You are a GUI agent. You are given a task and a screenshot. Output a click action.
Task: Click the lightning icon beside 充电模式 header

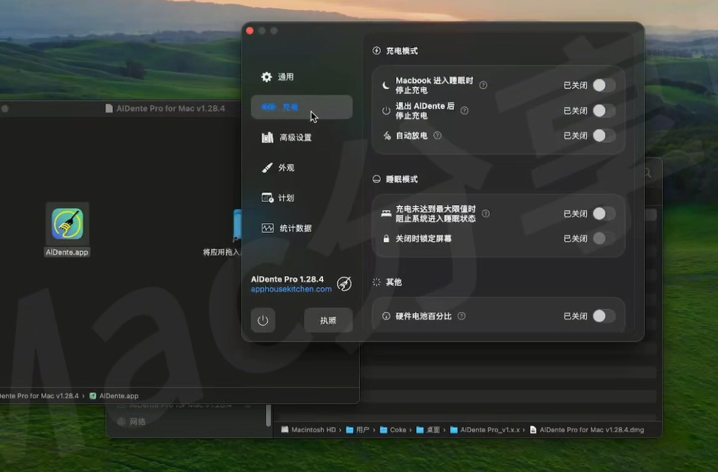pos(377,50)
